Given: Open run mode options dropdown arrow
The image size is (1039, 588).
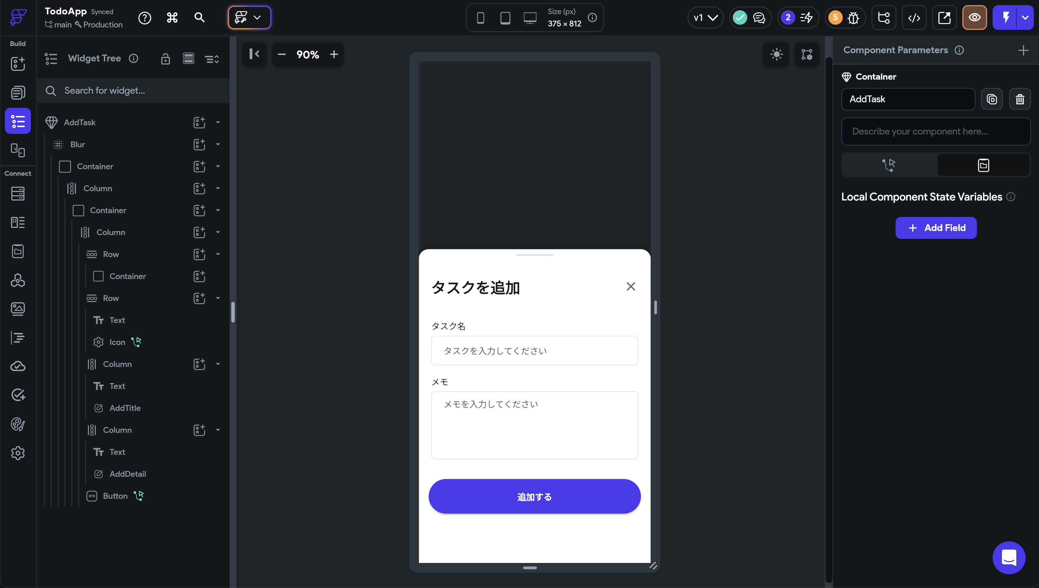Looking at the screenshot, I should 1025,18.
